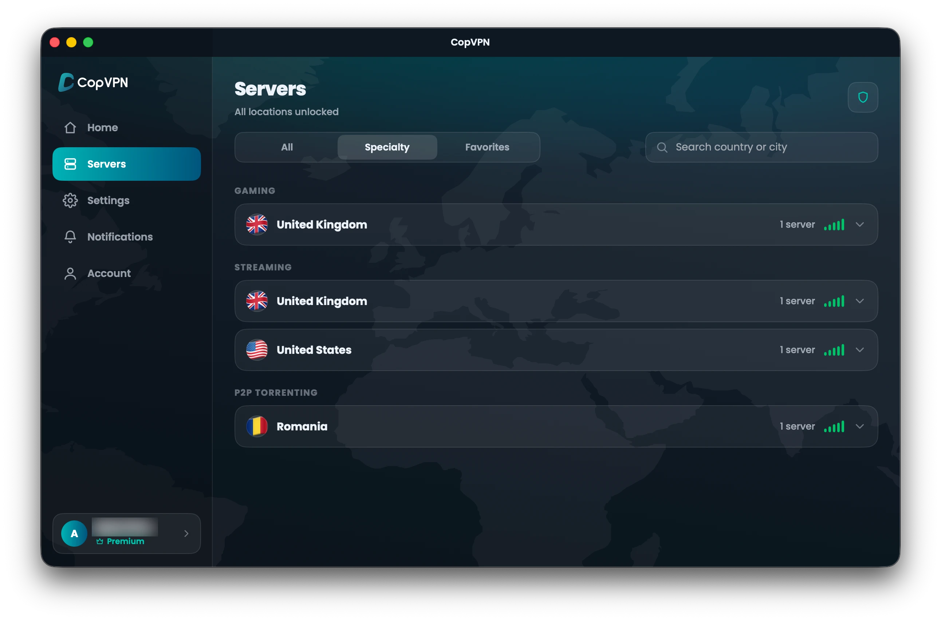
Task: Expand Streaming United Kingdom server chevron
Action: coord(859,301)
